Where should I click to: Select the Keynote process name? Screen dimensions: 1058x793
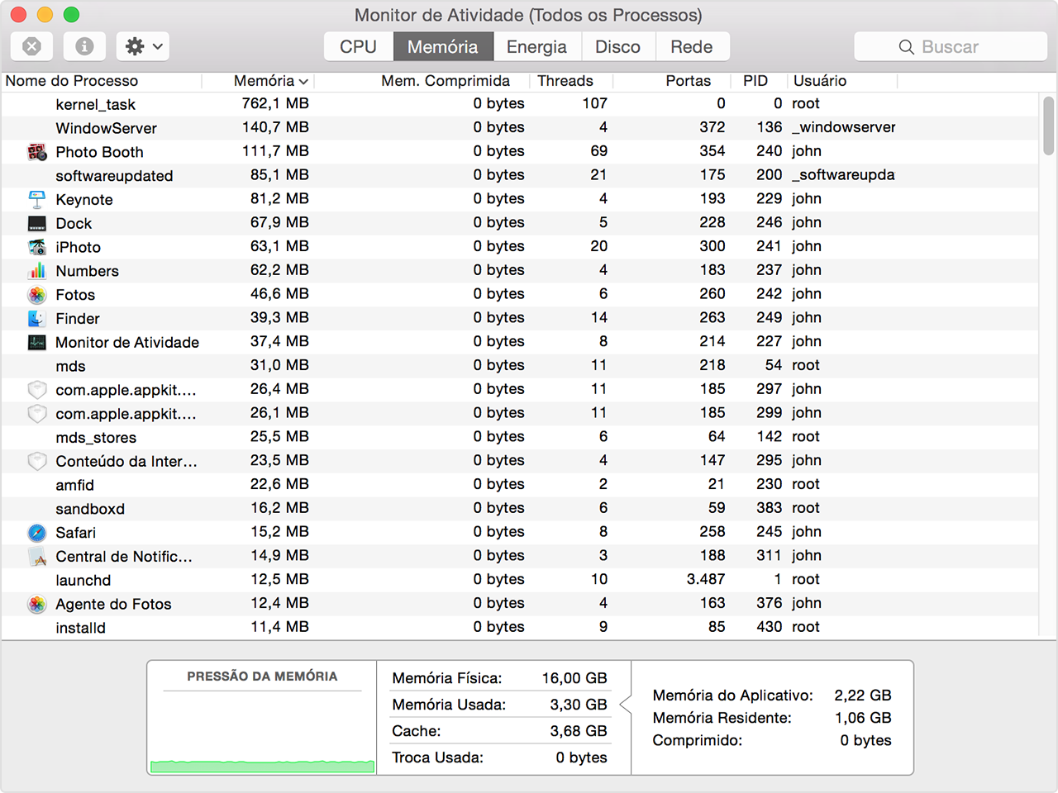click(x=84, y=200)
